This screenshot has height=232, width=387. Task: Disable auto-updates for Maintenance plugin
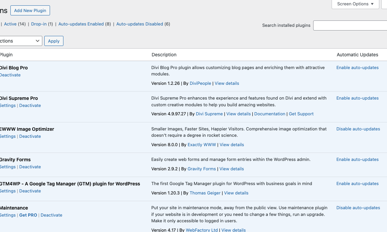pyautogui.click(x=358, y=208)
